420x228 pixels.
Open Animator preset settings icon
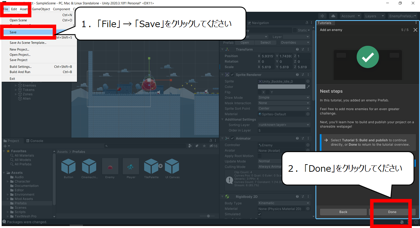click(x=303, y=138)
